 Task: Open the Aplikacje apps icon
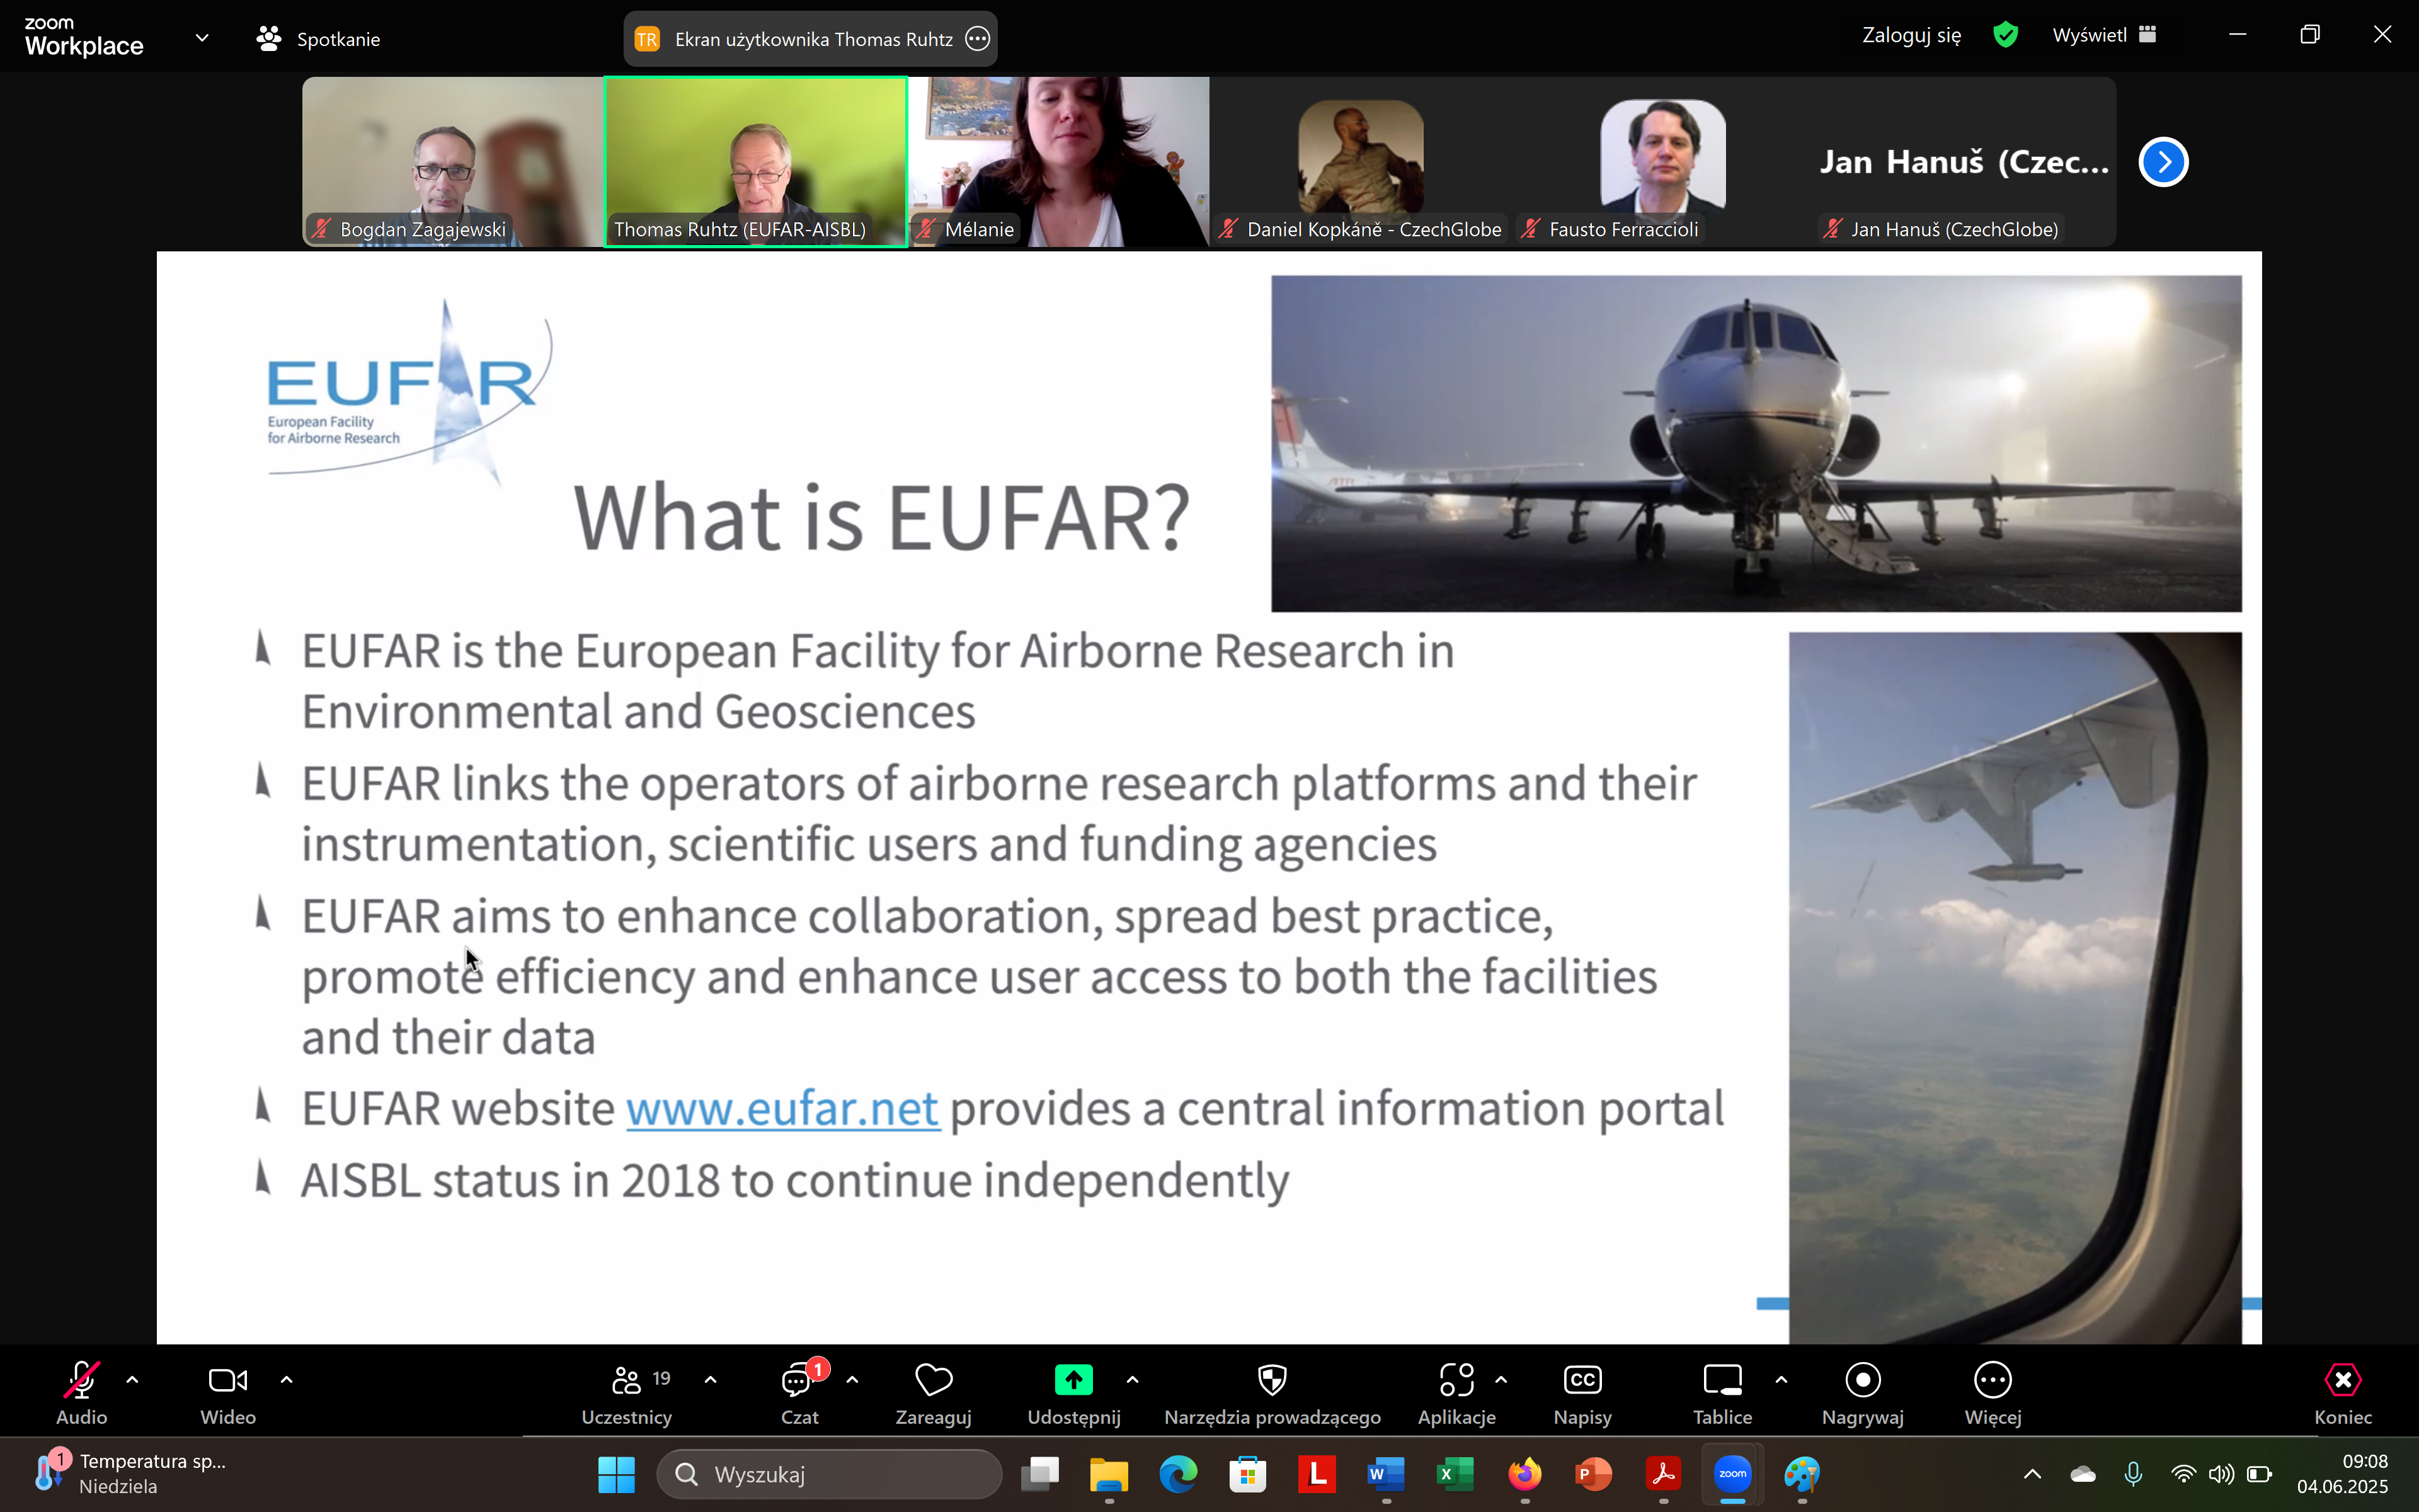click(1456, 1381)
